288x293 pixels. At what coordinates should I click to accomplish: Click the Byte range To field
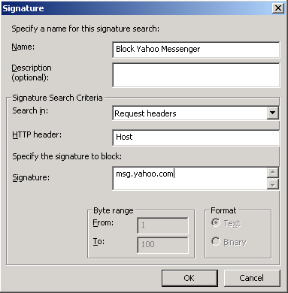pyautogui.click(x=162, y=245)
